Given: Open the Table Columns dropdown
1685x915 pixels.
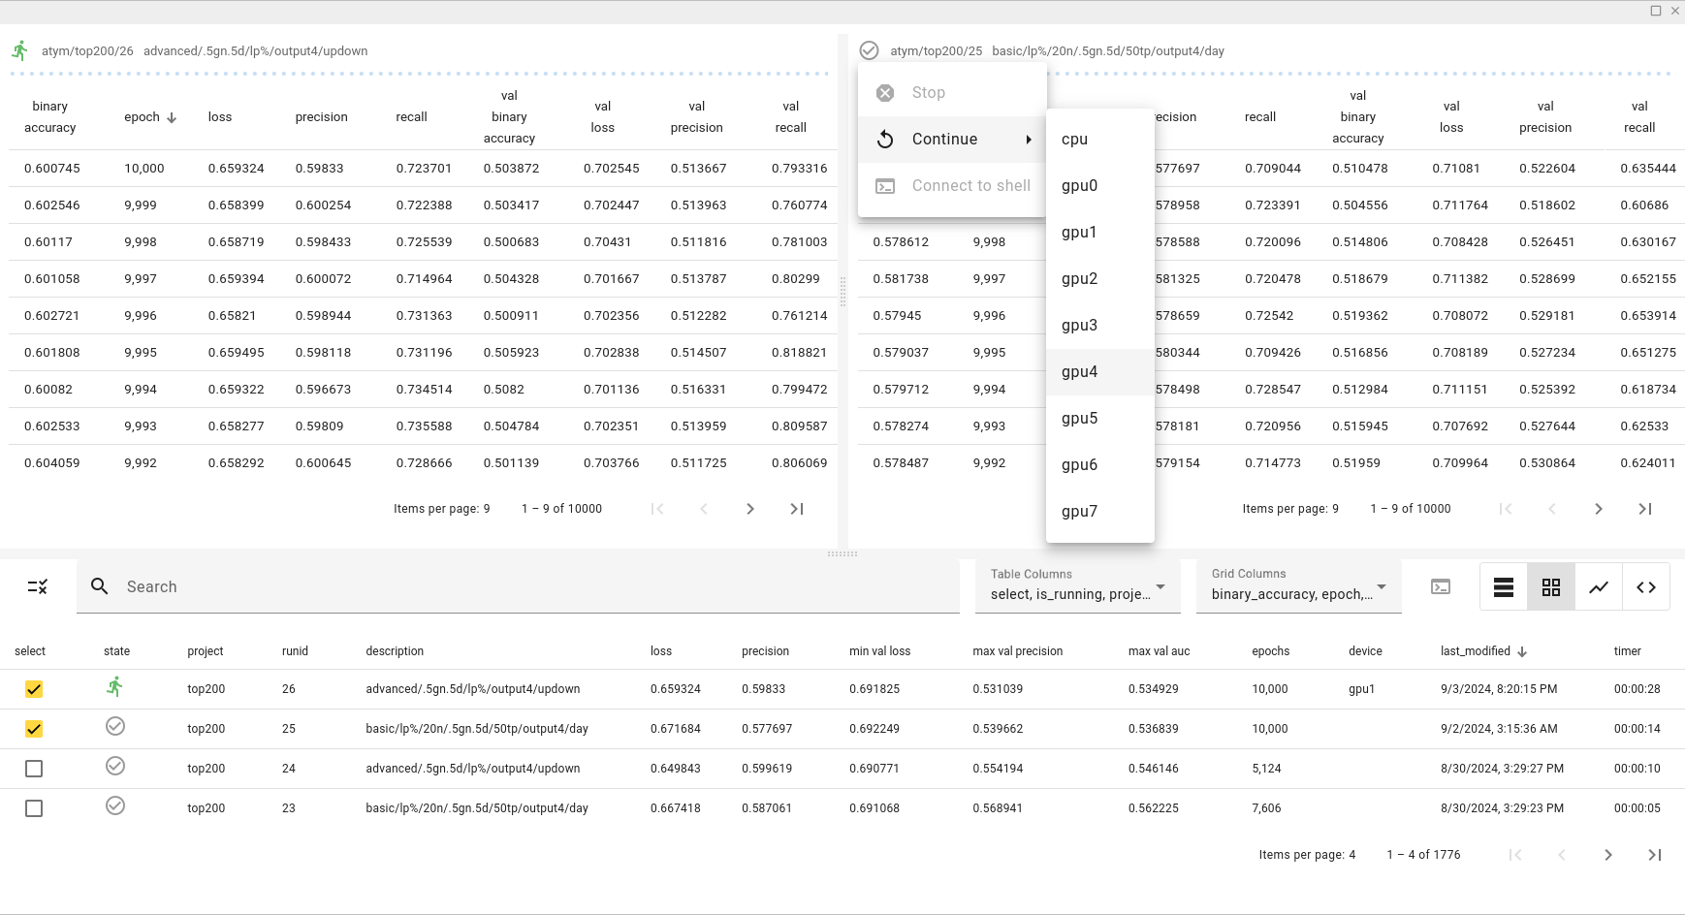Looking at the screenshot, I should point(1160,587).
